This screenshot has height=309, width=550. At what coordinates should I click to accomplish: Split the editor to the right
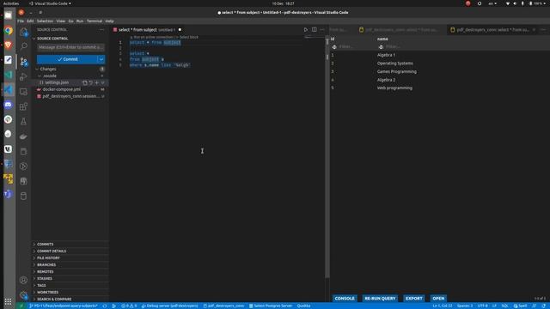coord(315,30)
